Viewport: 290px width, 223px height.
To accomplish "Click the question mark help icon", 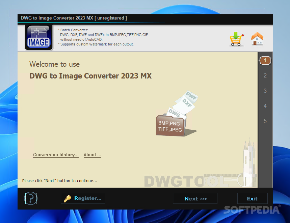I will coord(31,198).
